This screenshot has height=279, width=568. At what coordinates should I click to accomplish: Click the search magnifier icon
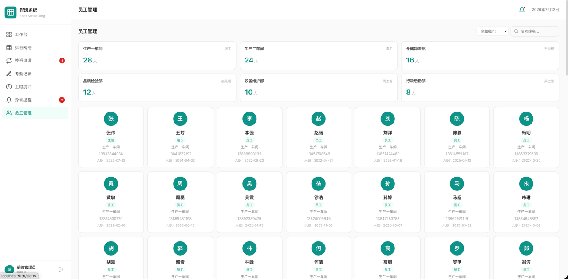[516, 31]
